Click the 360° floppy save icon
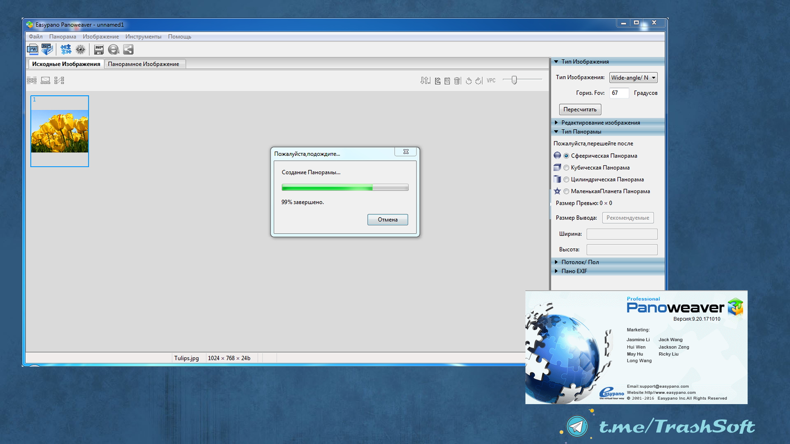 (99, 50)
